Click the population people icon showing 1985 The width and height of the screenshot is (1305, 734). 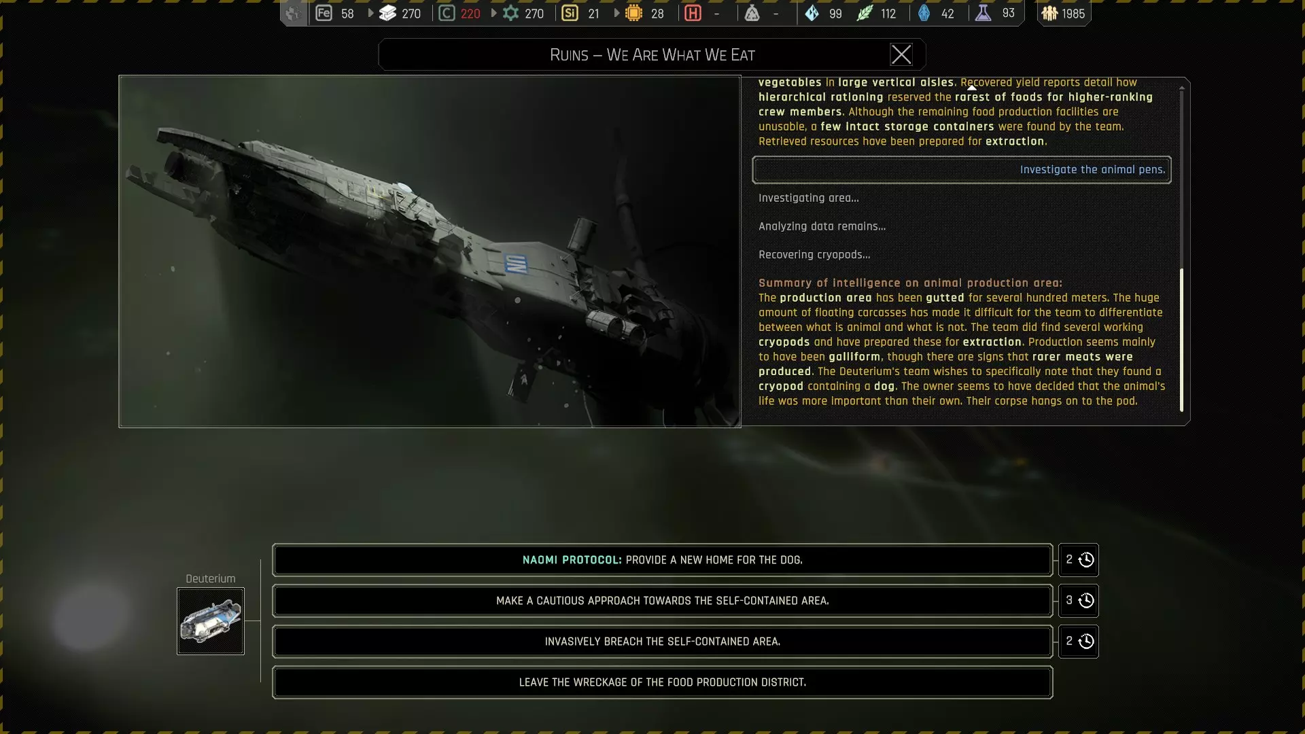tap(1049, 13)
